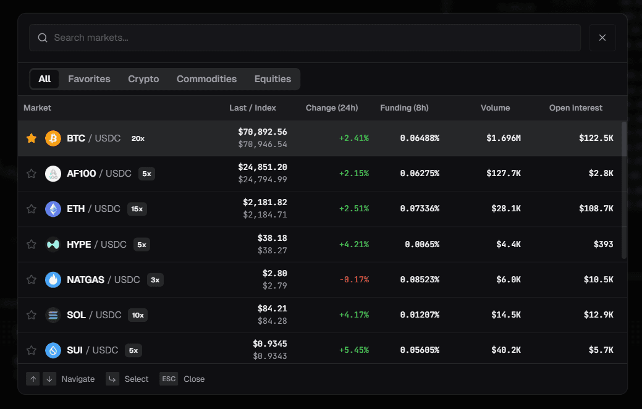Click inside the Search markets field
This screenshot has width=642, height=409.
point(247,38)
